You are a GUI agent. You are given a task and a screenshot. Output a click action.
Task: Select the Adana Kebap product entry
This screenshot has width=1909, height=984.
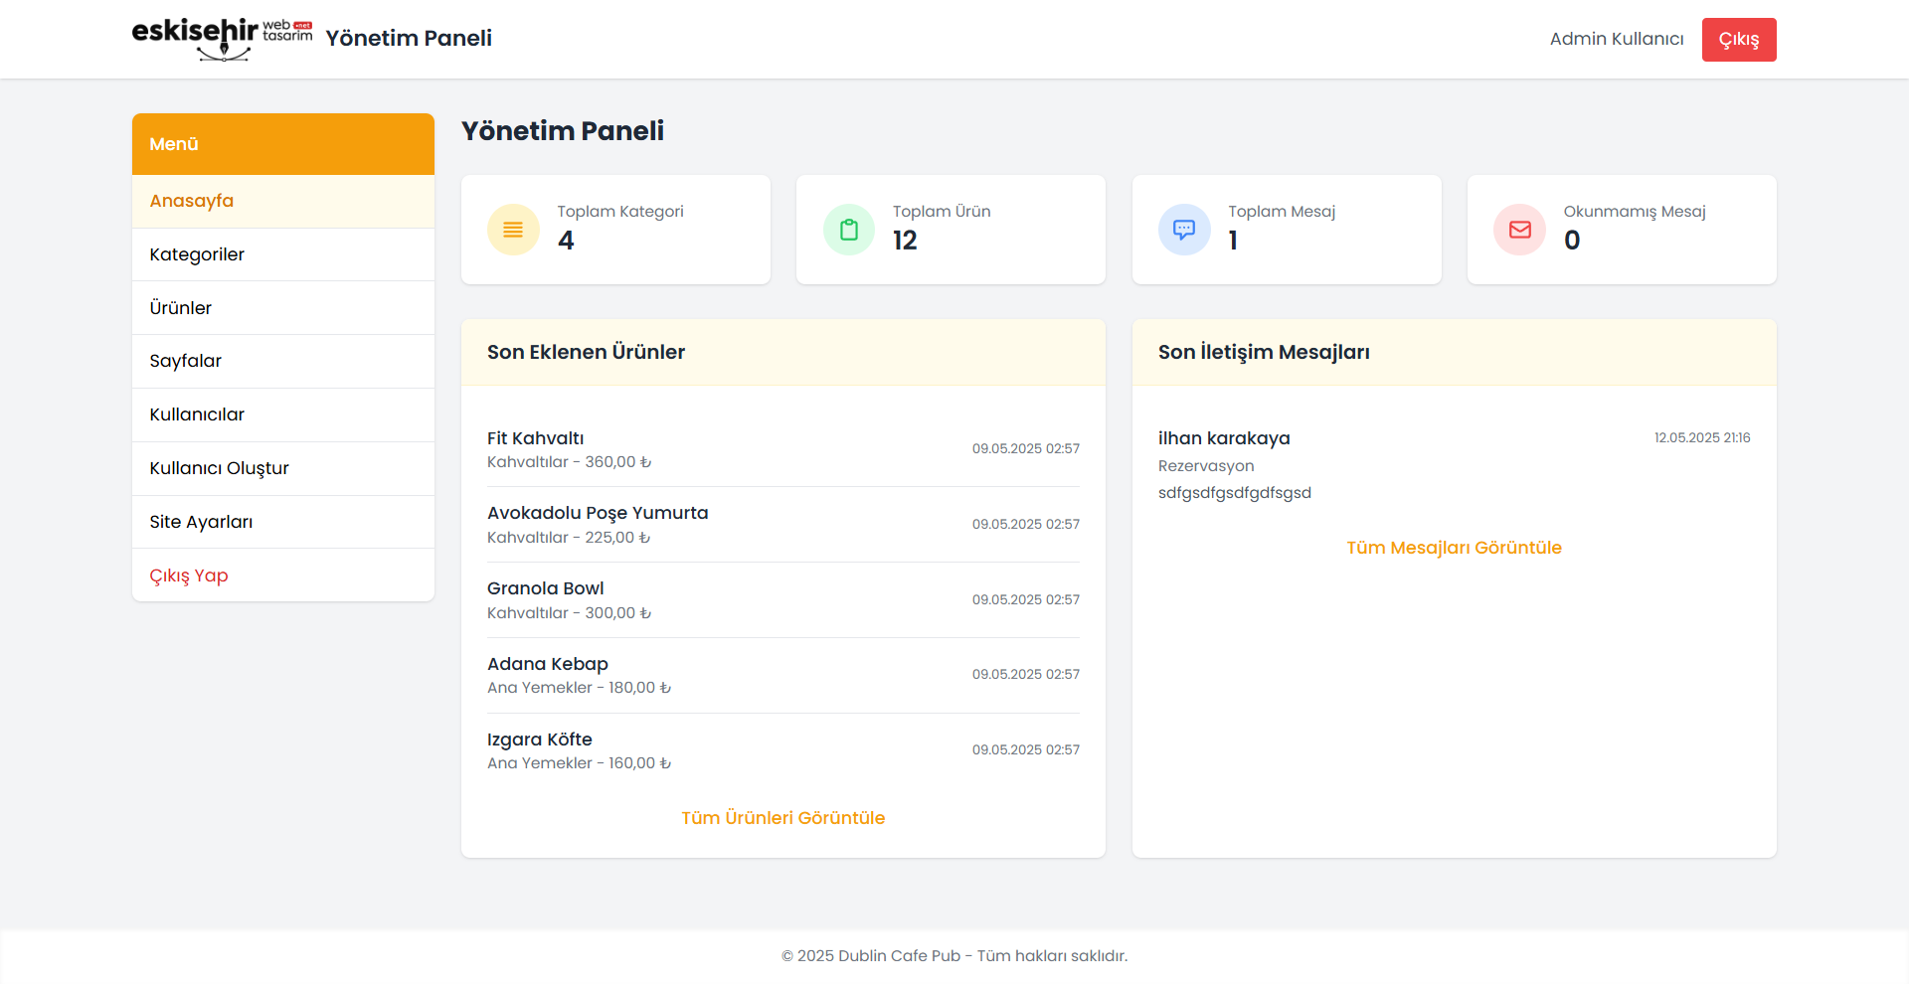pos(548,664)
